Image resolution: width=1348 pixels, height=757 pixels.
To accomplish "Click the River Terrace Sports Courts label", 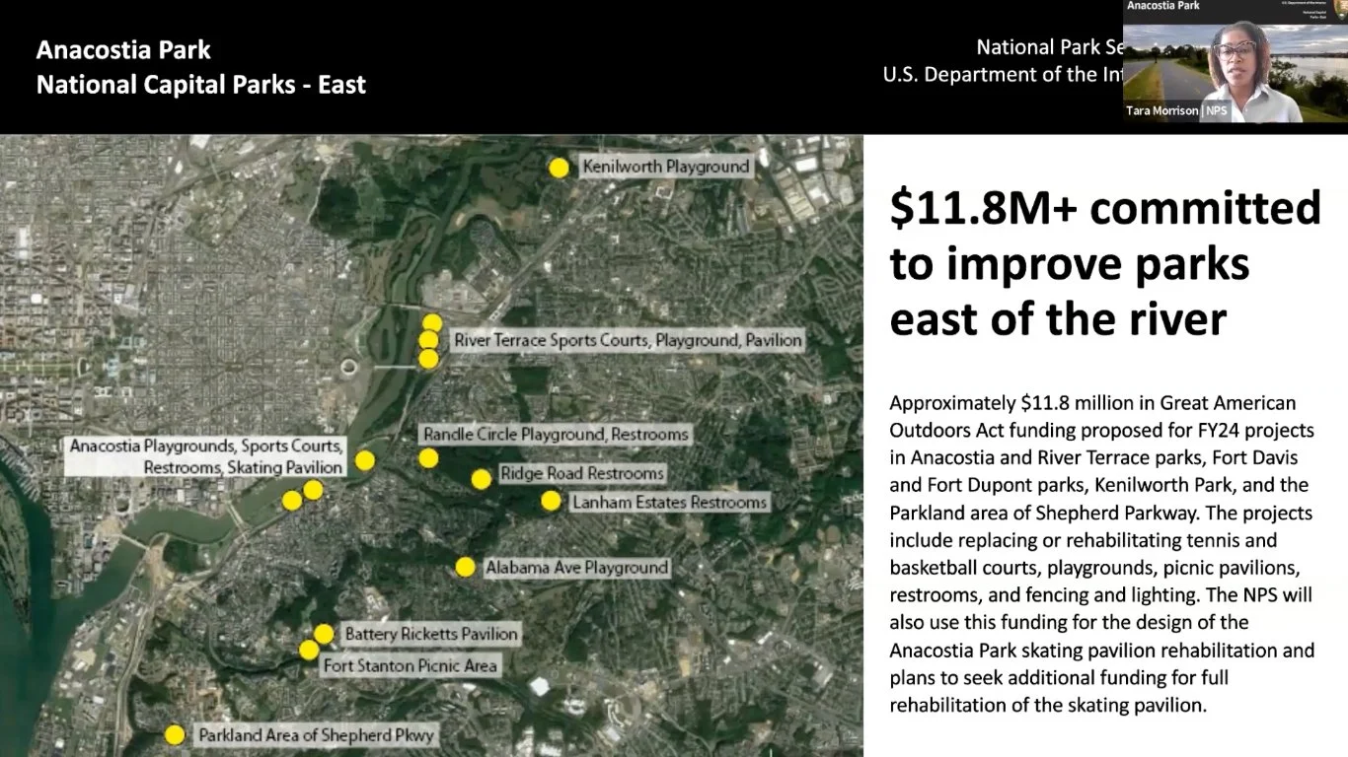I will (628, 340).
